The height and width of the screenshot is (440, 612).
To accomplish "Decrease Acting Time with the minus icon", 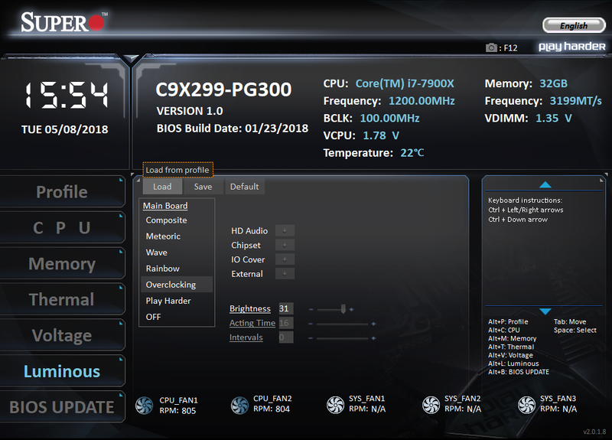I will pyautogui.click(x=311, y=324).
